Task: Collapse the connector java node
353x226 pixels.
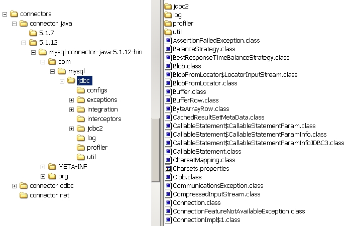Action: 14,24
